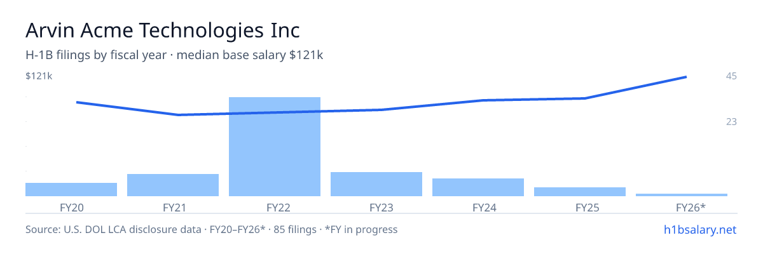The image size is (763, 254).
Task: Click the 23 filings axis label
Action: [731, 121]
